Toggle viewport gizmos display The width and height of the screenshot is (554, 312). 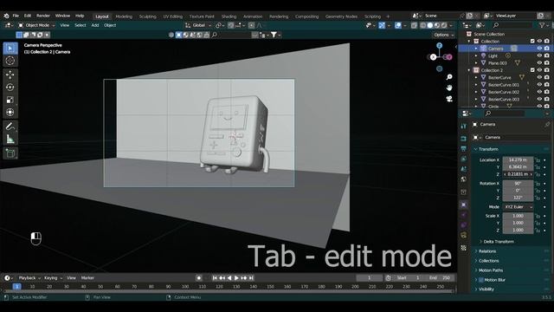tap(382, 25)
